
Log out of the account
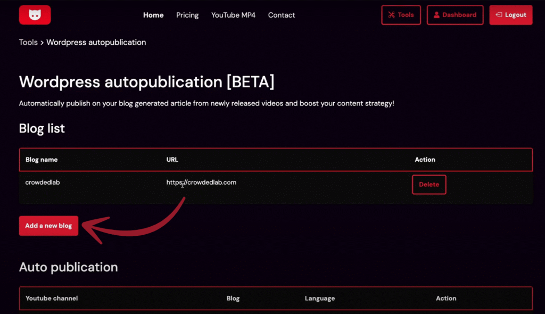pos(510,14)
